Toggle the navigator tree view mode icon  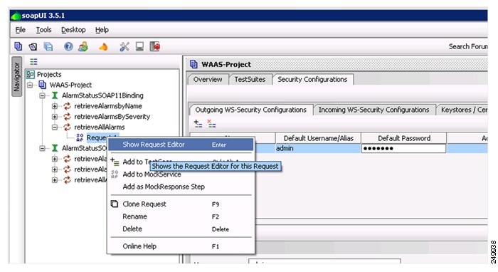pos(33,61)
